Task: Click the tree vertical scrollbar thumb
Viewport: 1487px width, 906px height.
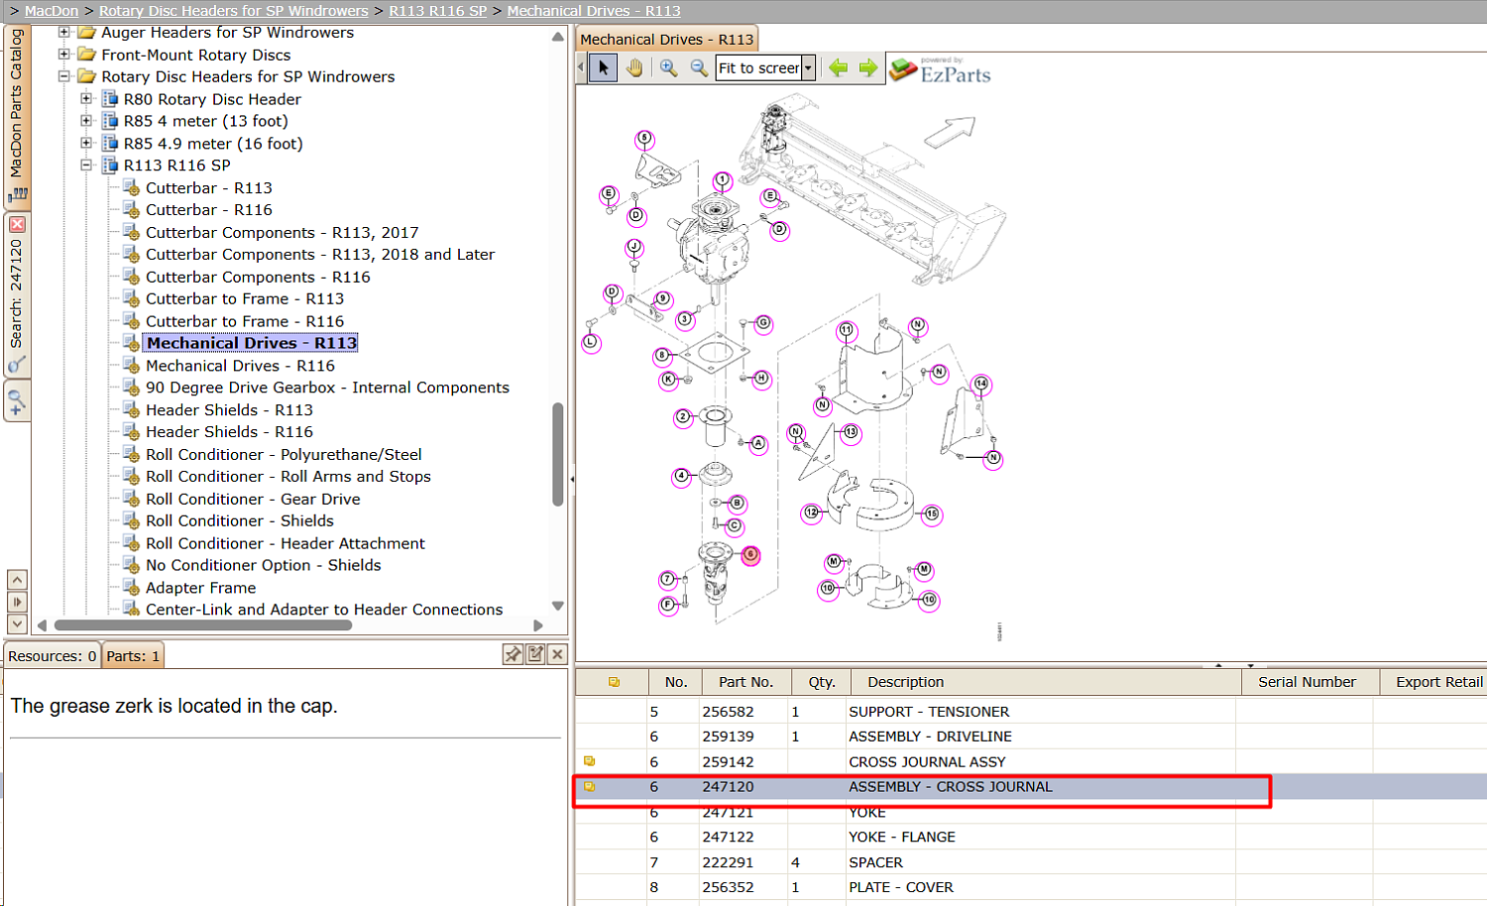Action: point(558,454)
